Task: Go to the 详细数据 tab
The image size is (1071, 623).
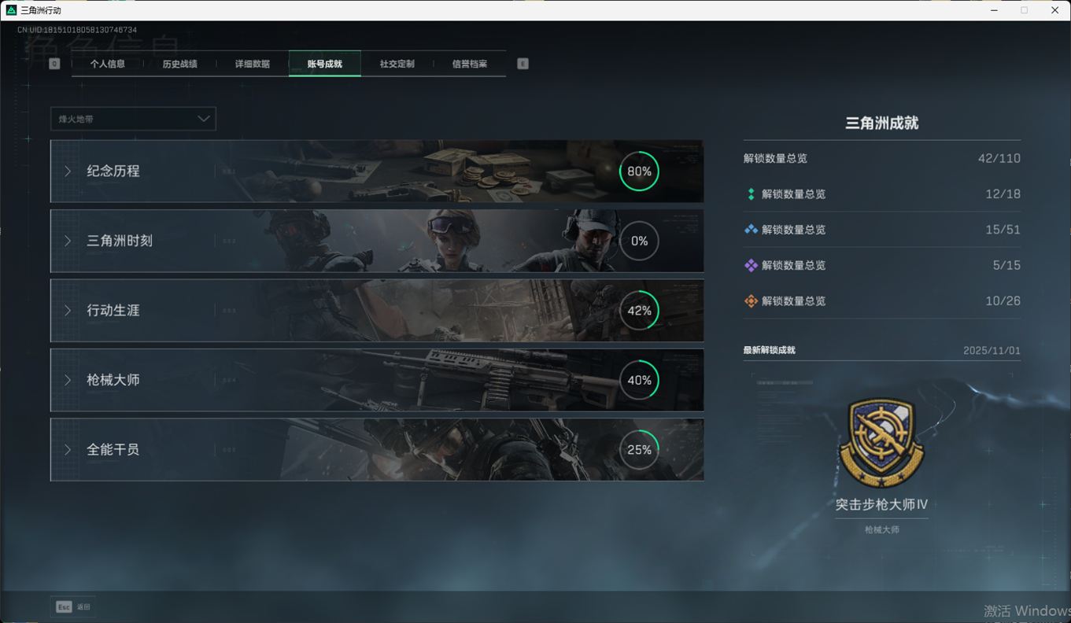Action: 253,64
